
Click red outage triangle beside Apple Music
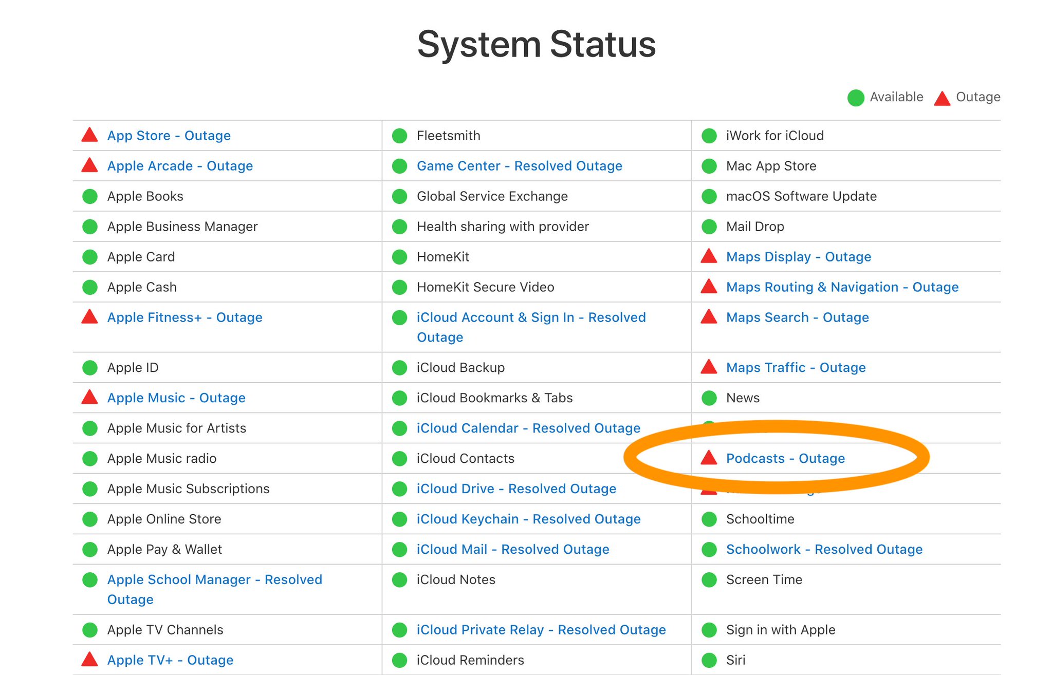point(89,397)
